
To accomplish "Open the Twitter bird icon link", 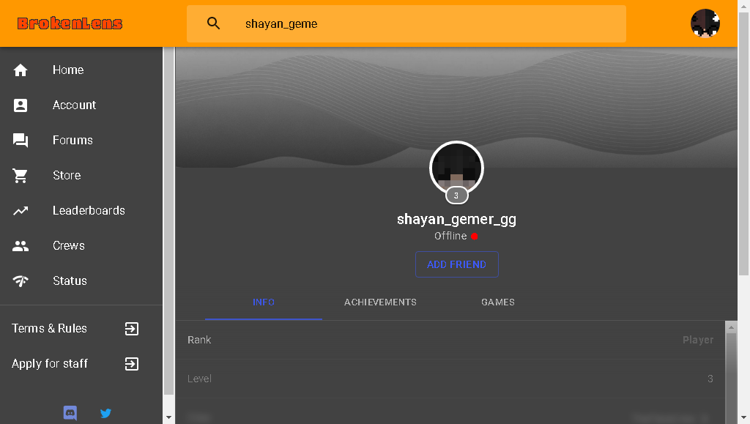I will pos(105,412).
